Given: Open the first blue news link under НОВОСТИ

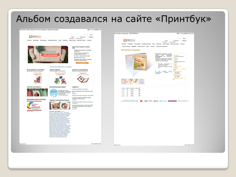Looking at the screenshot, I should tap(80, 89).
